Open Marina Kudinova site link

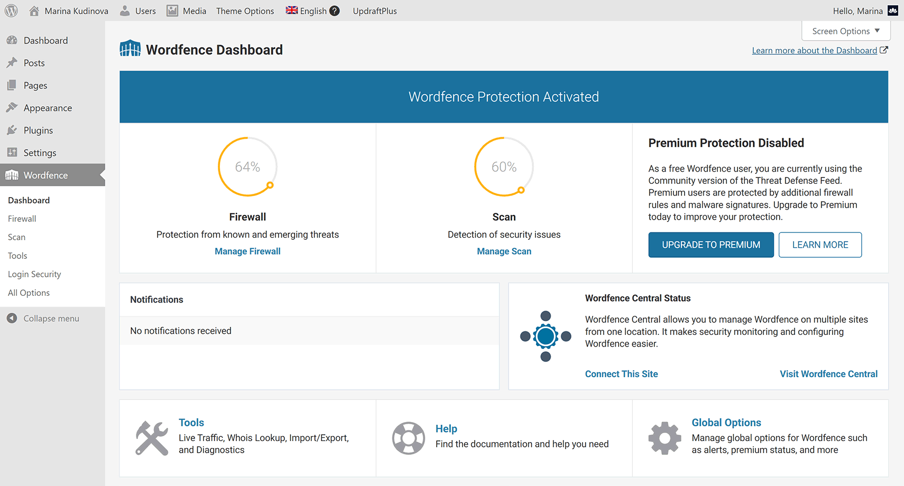pos(77,11)
